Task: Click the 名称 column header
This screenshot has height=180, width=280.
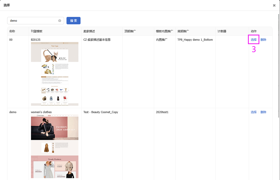Action: [12, 31]
